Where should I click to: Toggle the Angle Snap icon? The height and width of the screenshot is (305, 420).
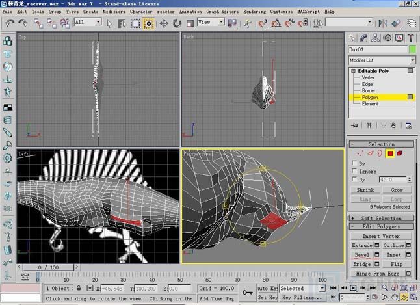[276, 23]
